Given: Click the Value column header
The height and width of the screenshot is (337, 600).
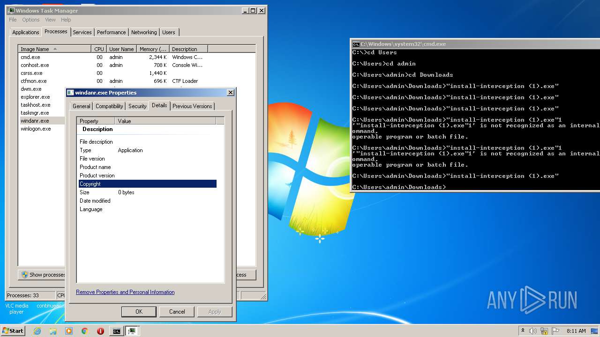Looking at the screenshot, I should pyautogui.click(x=165, y=121).
